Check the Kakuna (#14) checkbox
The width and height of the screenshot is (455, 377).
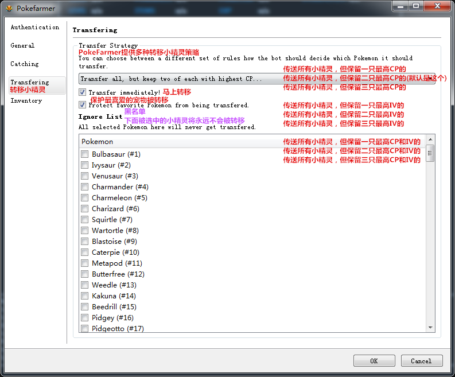pos(85,296)
